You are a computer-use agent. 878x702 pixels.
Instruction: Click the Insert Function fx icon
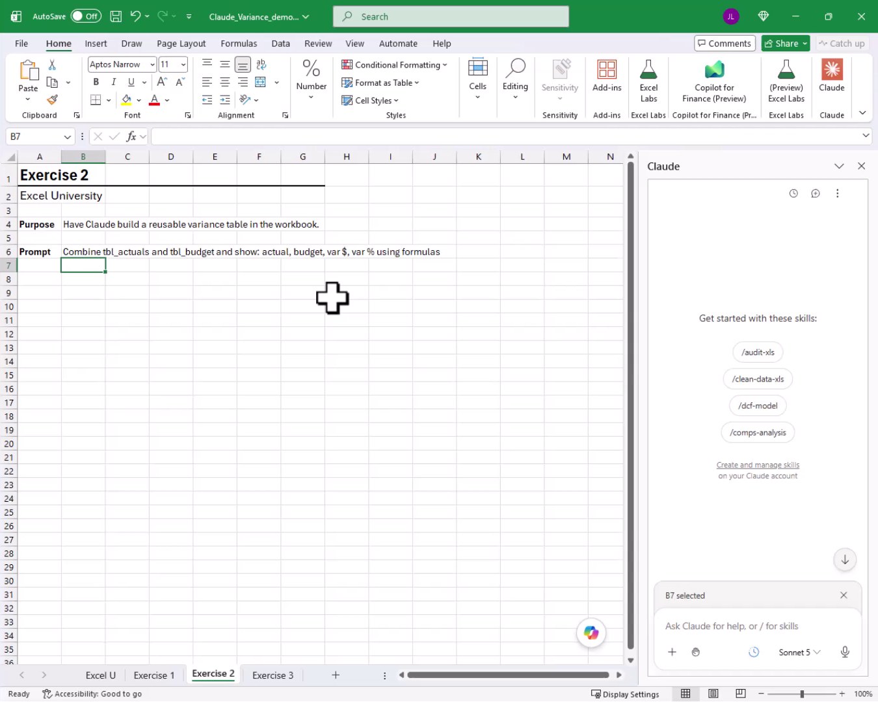coord(131,136)
